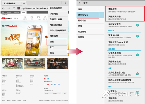The image size is (145, 104).
Task: Click the dark blue community icon before WeChat
Action: pos(55,84)
